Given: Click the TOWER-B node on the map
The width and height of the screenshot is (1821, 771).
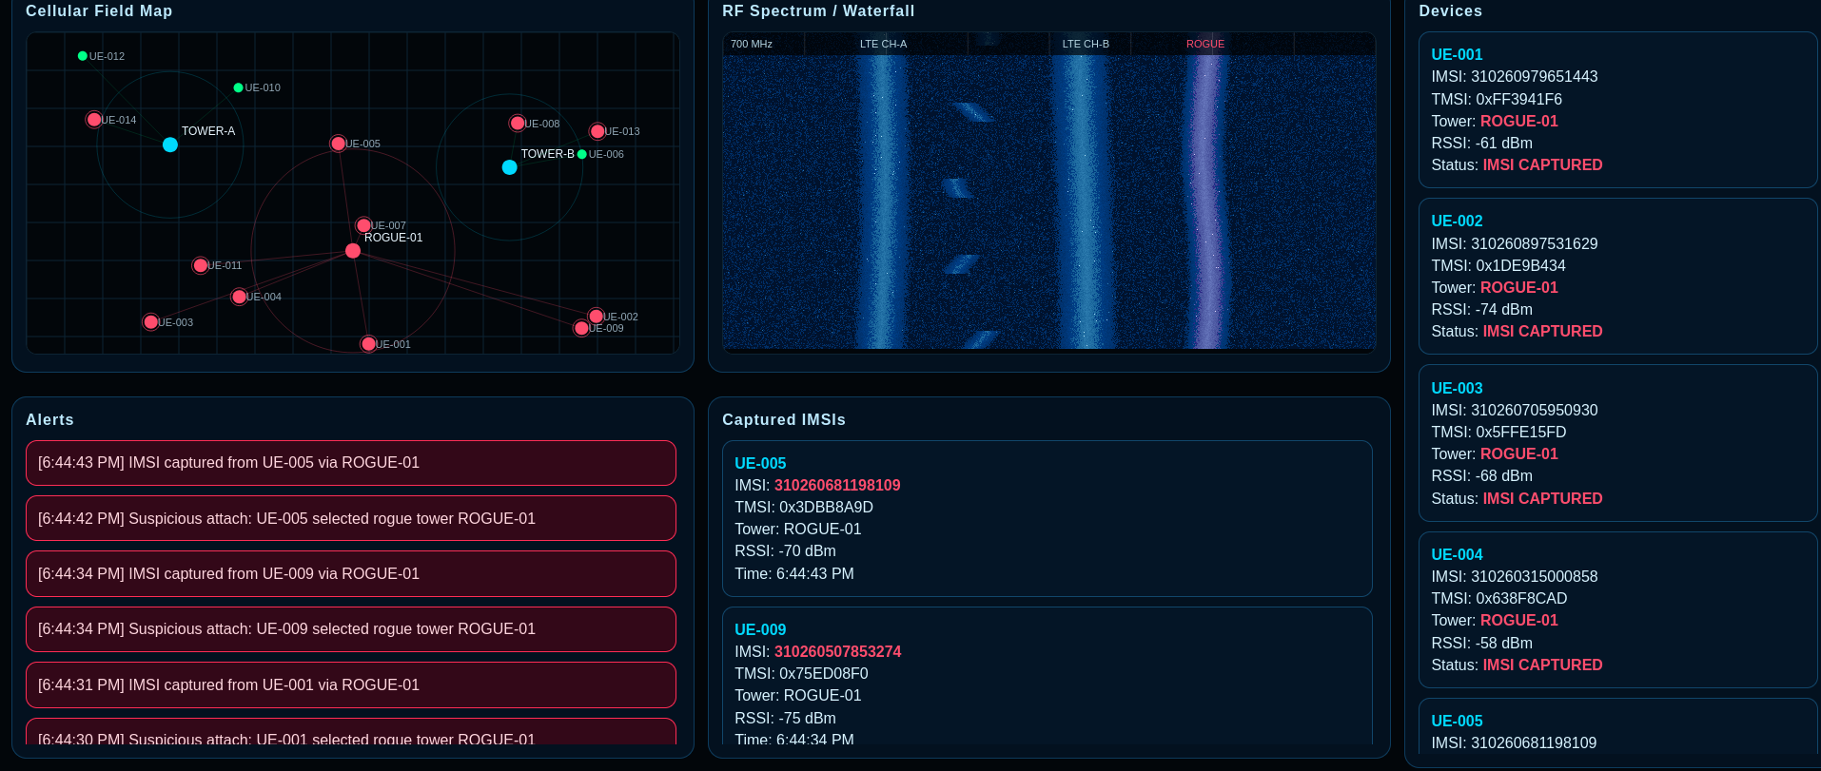Looking at the screenshot, I should click(x=510, y=167).
